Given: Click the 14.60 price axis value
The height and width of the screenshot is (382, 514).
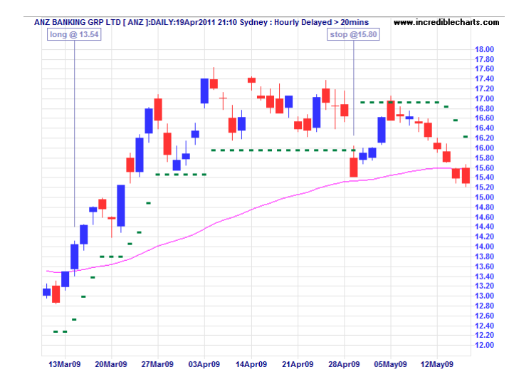Looking at the screenshot, I should (484, 217).
